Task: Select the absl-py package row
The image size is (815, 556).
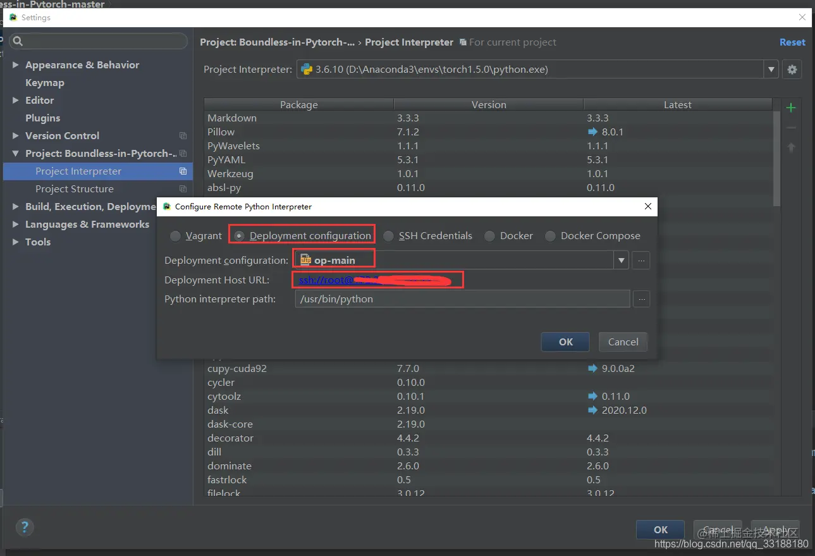Action: pos(488,187)
